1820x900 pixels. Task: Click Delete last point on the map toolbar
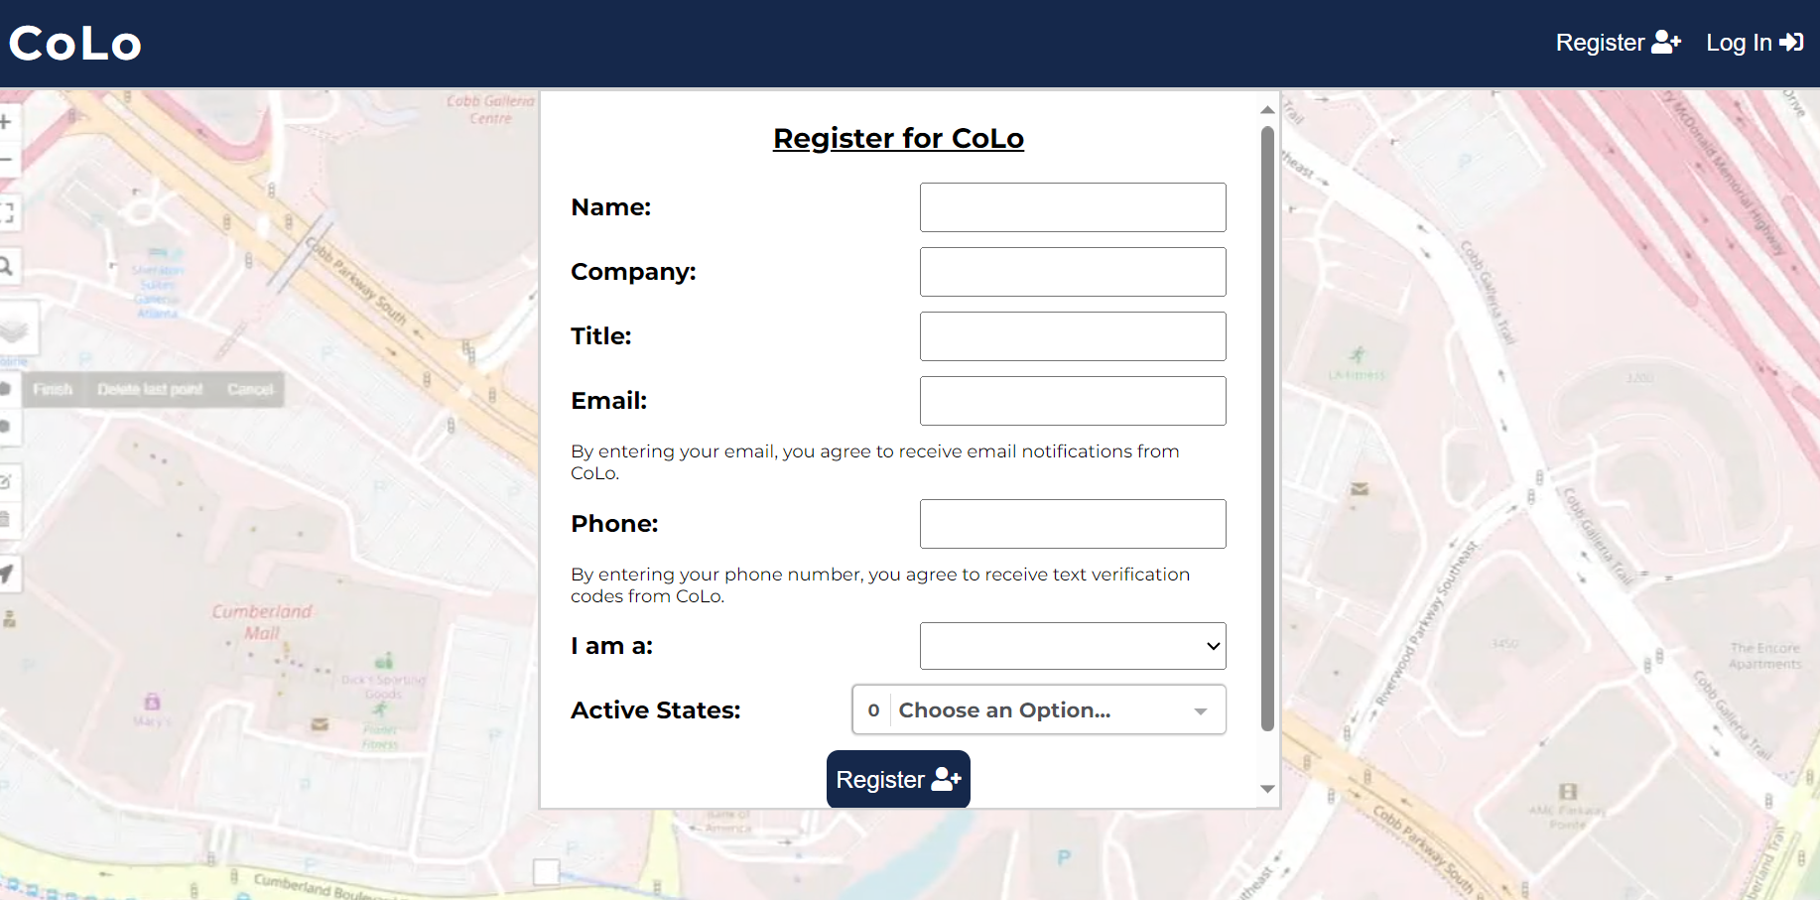[150, 389]
